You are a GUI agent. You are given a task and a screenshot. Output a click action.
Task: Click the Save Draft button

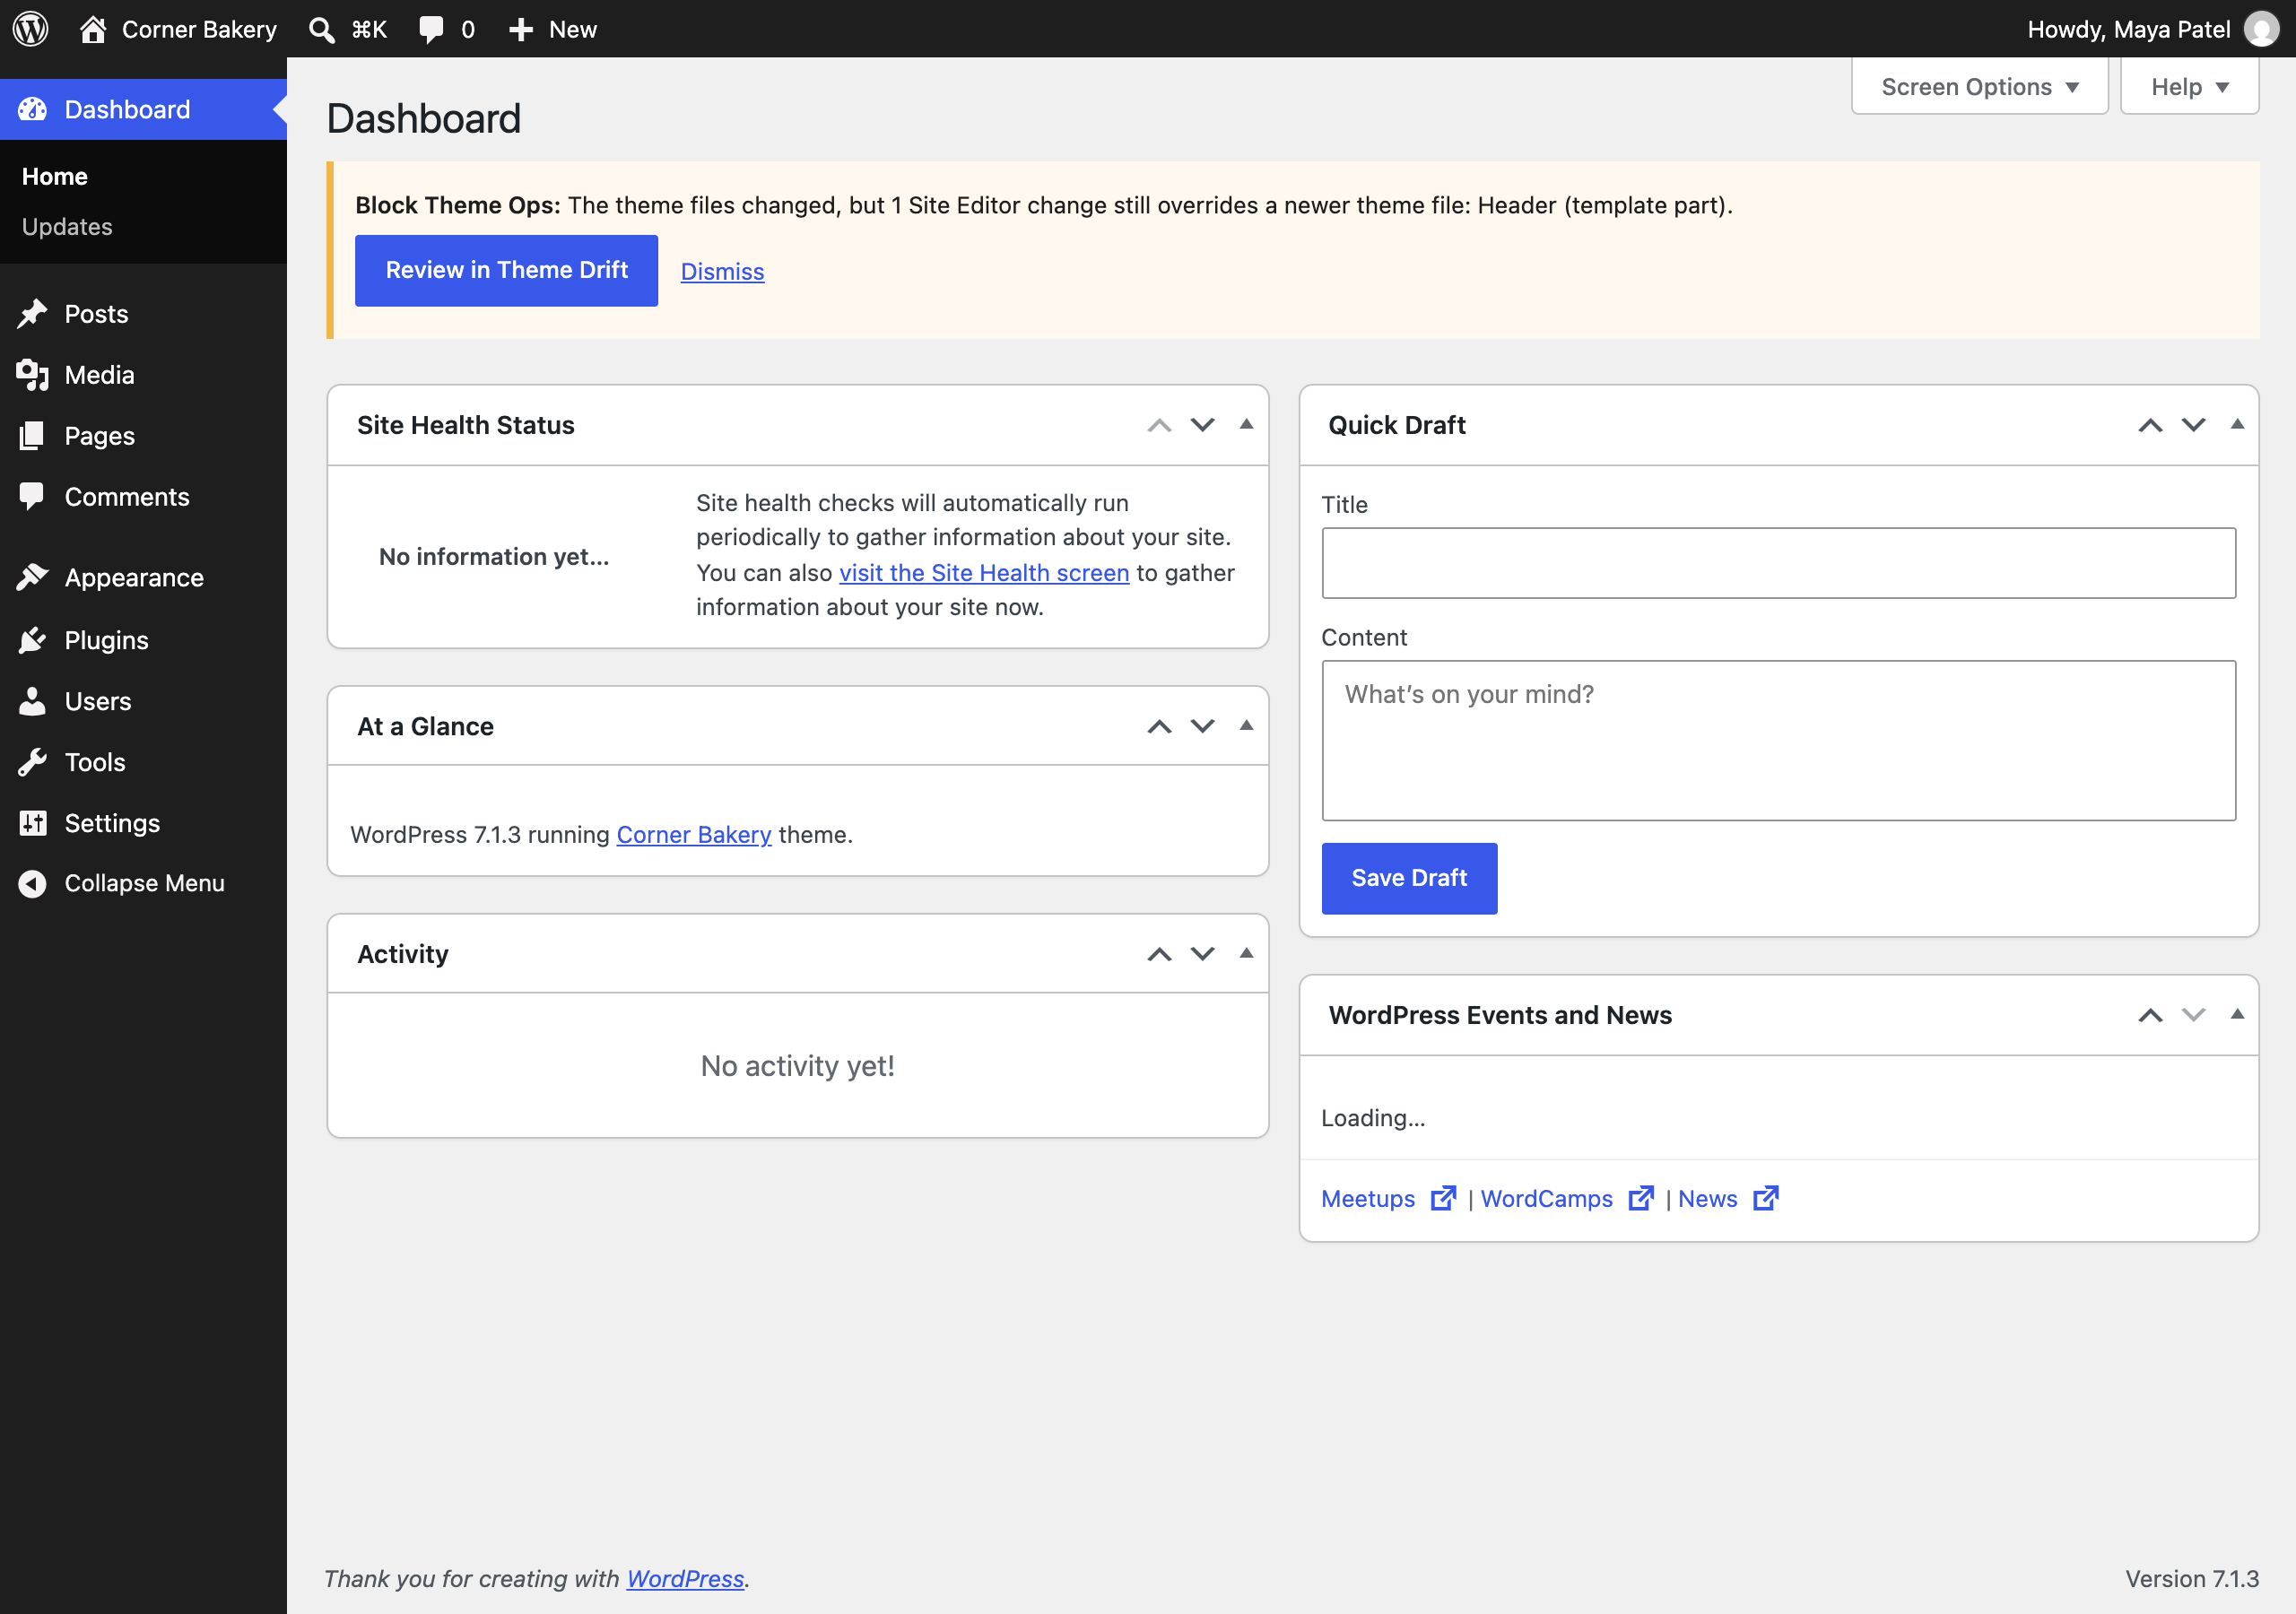1409,878
